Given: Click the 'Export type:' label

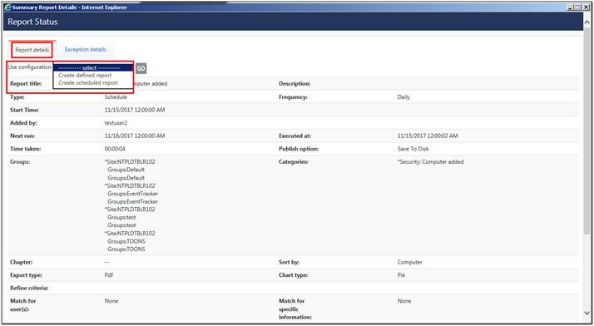Looking at the screenshot, I should (x=26, y=275).
